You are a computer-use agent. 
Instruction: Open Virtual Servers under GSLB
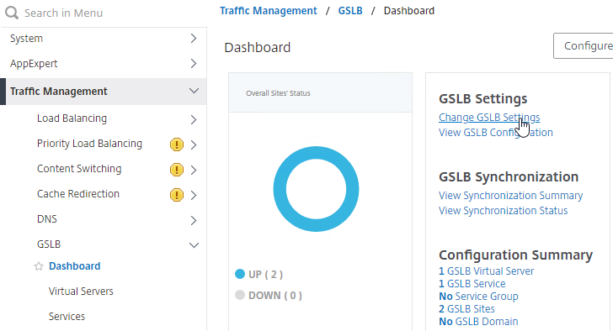(81, 292)
